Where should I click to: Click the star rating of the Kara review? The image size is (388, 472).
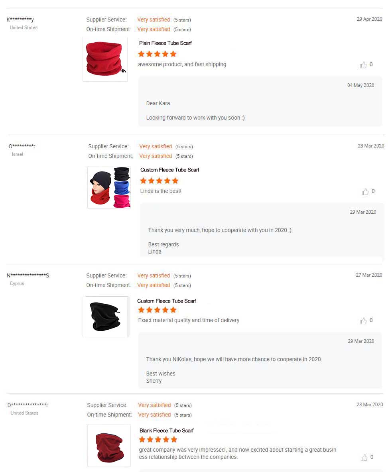(157, 54)
